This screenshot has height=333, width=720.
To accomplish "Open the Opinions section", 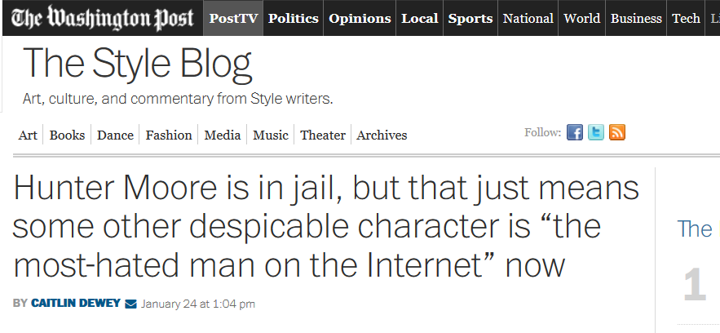I will [x=360, y=18].
